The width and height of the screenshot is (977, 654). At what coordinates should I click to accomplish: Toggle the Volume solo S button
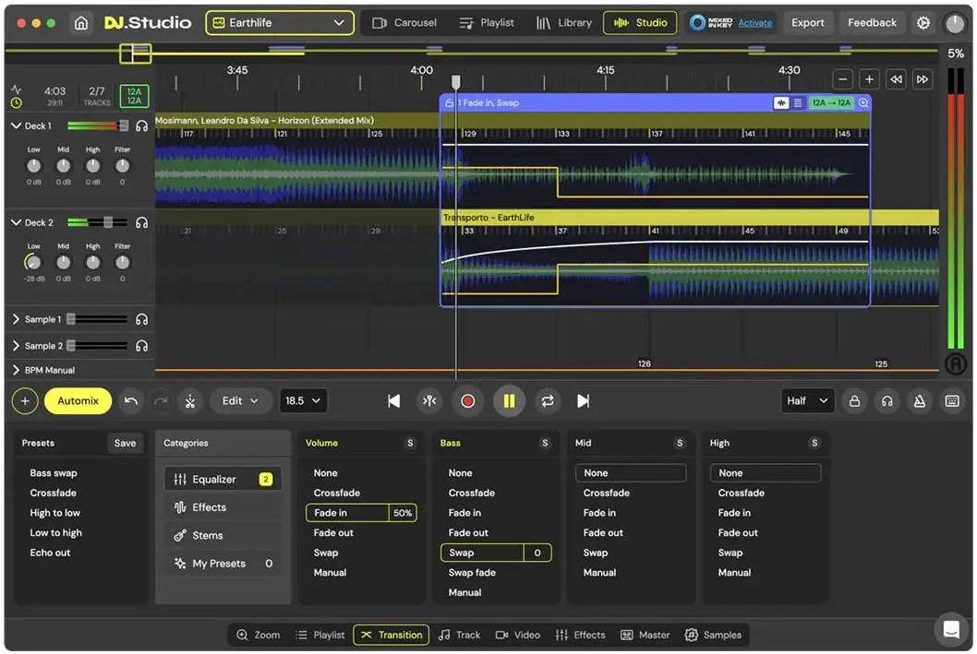pyautogui.click(x=410, y=444)
